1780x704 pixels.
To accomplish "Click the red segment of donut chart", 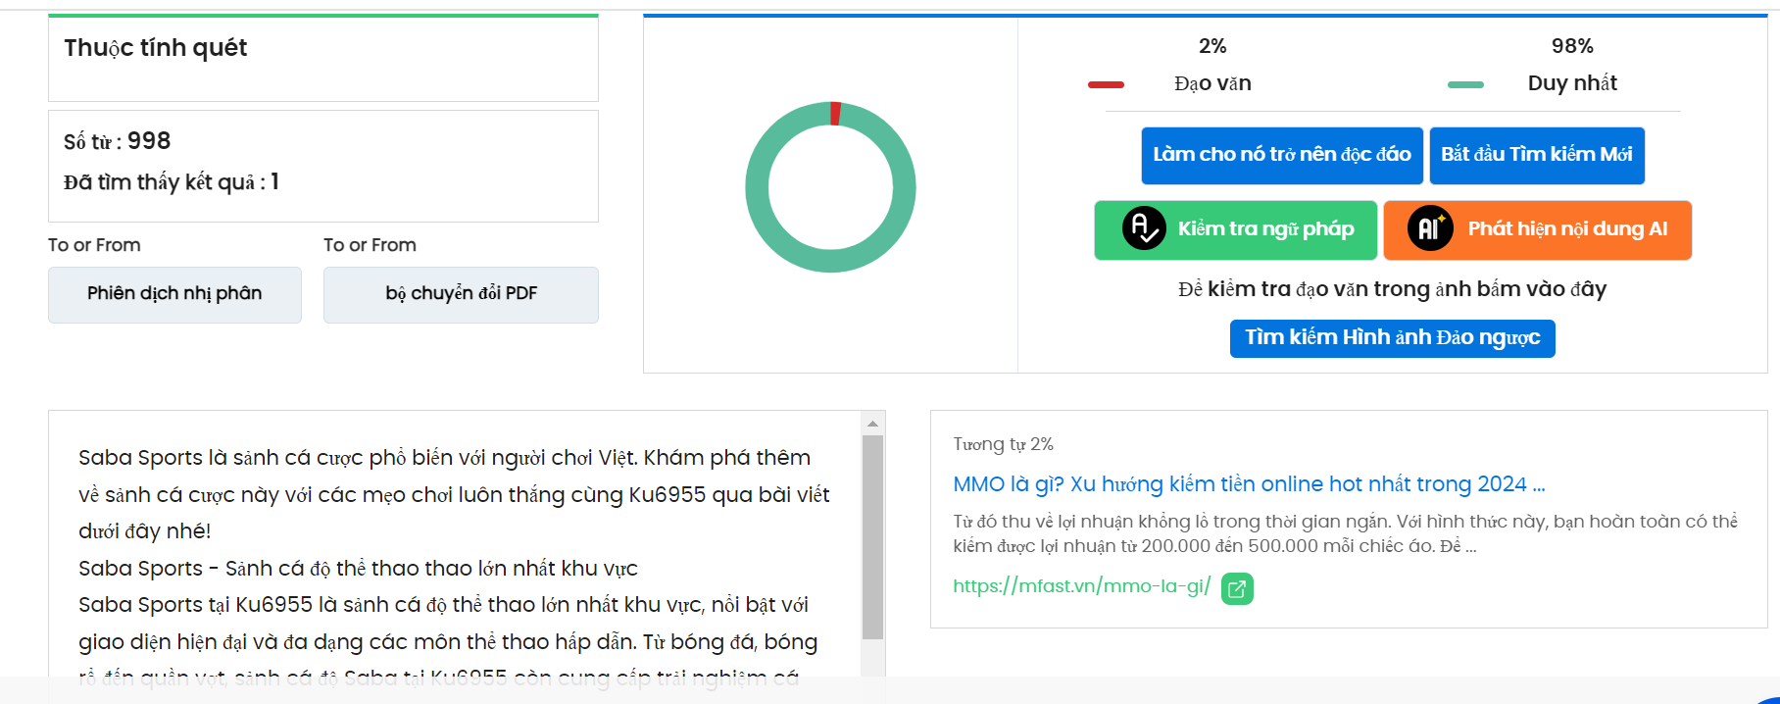I will tap(835, 113).
